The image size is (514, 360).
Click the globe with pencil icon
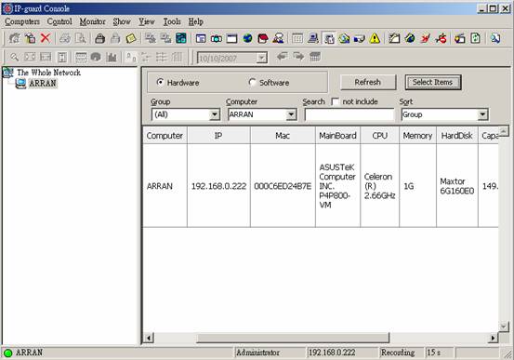coord(409,38)
